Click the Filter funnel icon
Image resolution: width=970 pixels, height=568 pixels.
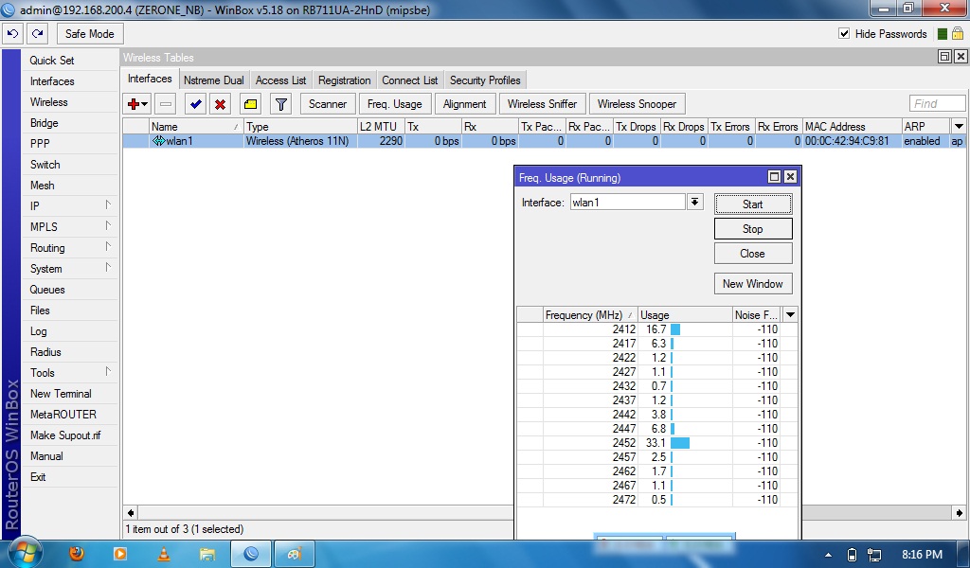[x=280, y=104]
